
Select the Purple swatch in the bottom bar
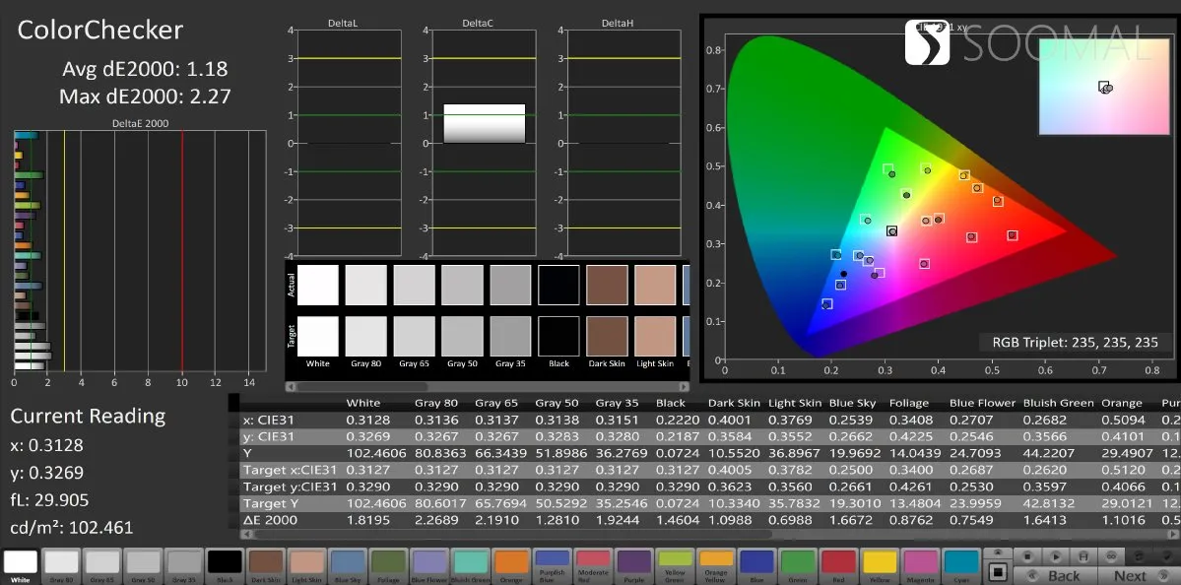coord(633,565)
